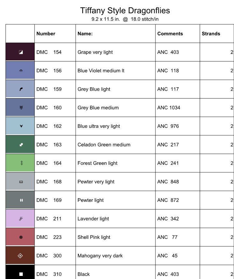The image size is (234, 279).
Task: Click the white square symbol on the Black swatch
Action: (x=21, y=274)
